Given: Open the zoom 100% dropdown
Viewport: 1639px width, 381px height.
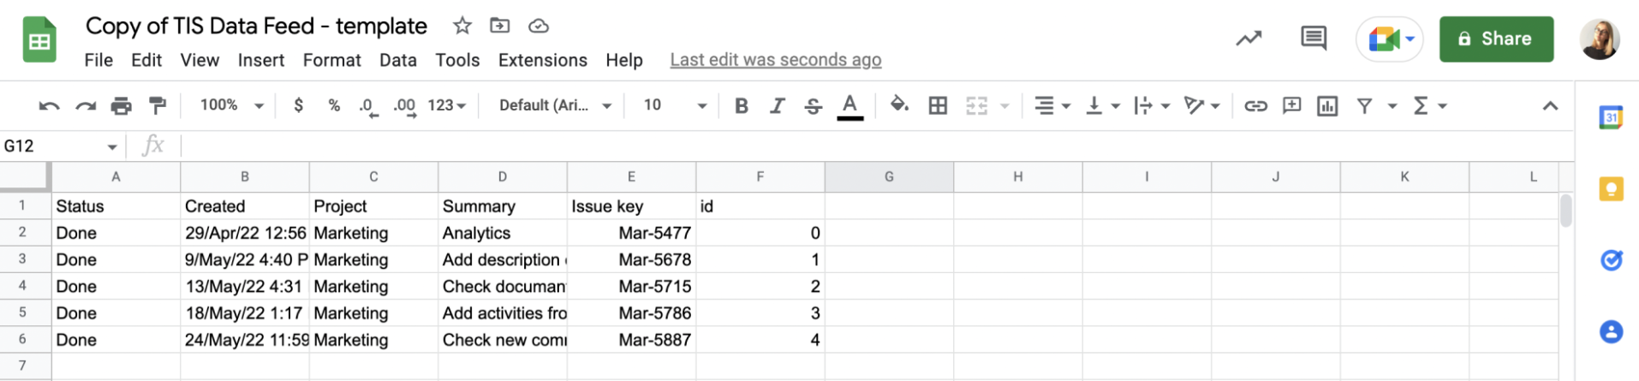Looking at the screenshot, I should click(231, 105).
